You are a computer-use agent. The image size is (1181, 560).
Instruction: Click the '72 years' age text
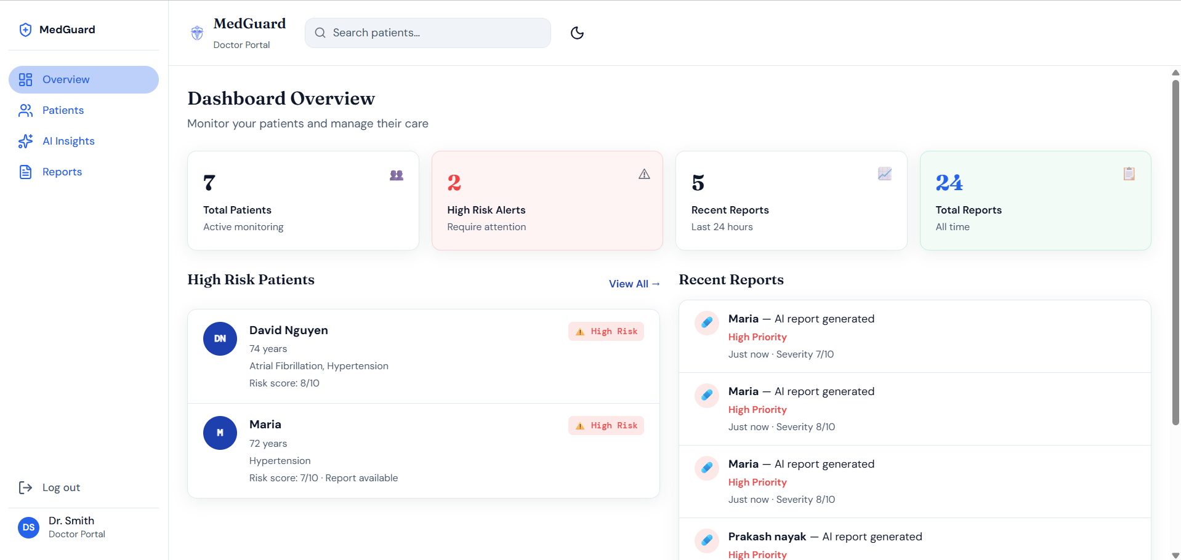pos(268,443)
